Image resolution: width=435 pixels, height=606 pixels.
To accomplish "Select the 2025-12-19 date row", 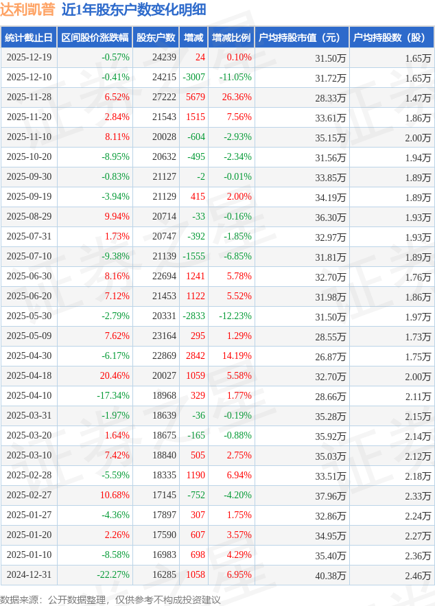I will pos(29,58).
